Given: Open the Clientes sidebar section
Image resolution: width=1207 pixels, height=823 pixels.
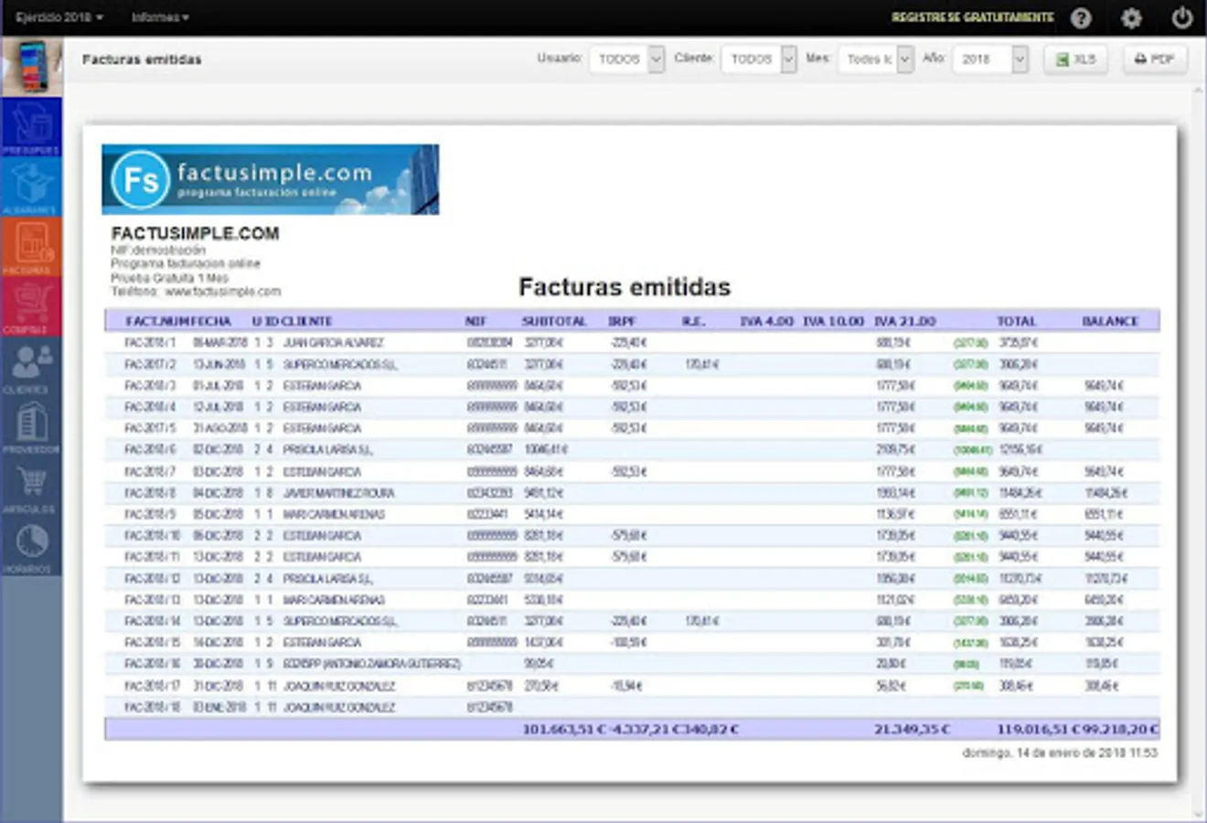Looking at the screenshot, I should click(x=32, y=367).
